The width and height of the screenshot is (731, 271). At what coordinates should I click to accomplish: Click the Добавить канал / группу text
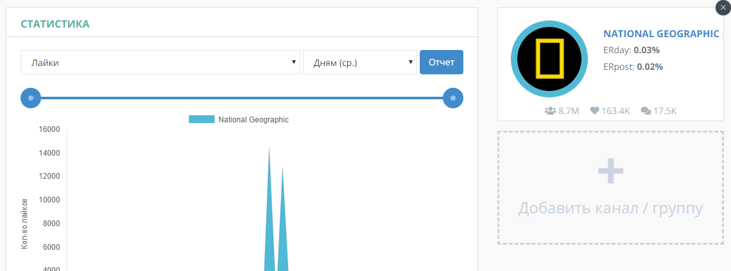[610, 208]
